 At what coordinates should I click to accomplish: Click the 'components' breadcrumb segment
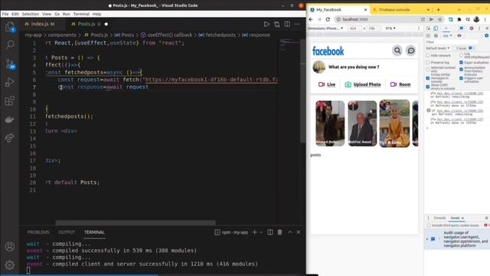click(62, 35)
